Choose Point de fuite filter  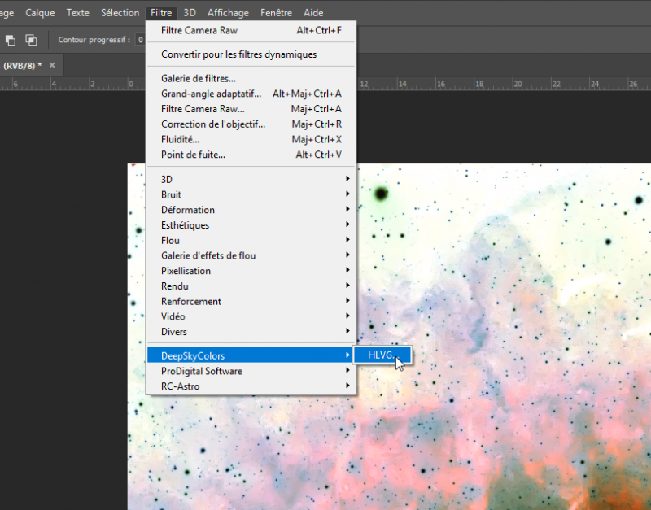[251, 155]
